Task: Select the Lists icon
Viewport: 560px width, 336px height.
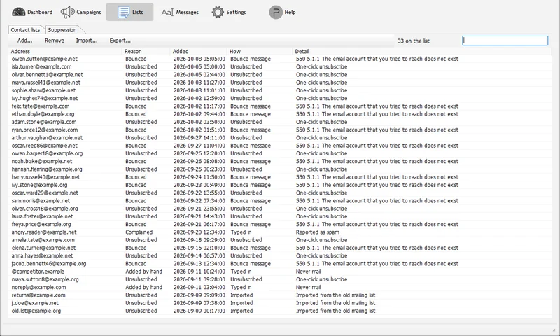Action: pos(124,12)
